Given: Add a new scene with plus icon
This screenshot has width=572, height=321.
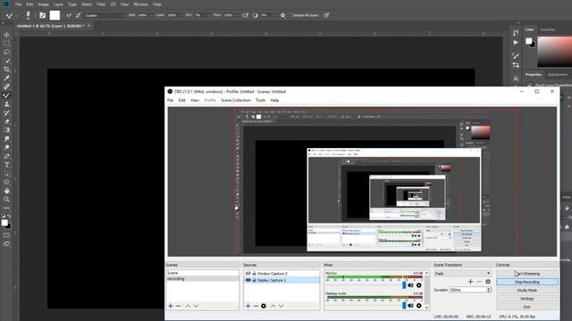Looking at the screenshot, I should coord(171,306).
